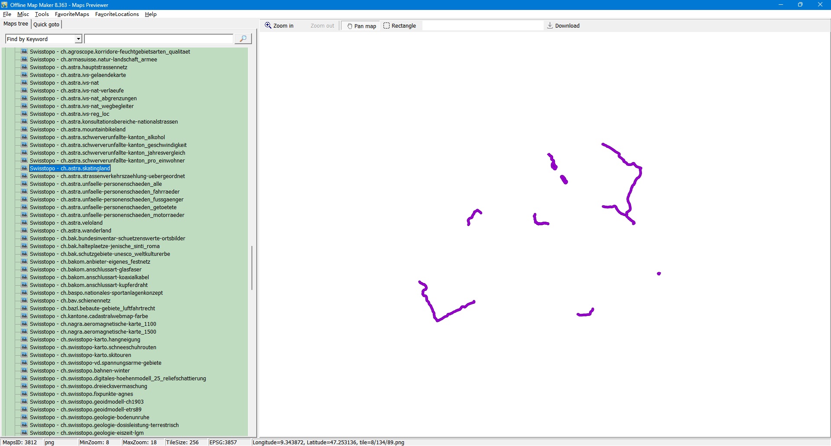
Task: Click the keyword search text field
Action: (158, 39)
